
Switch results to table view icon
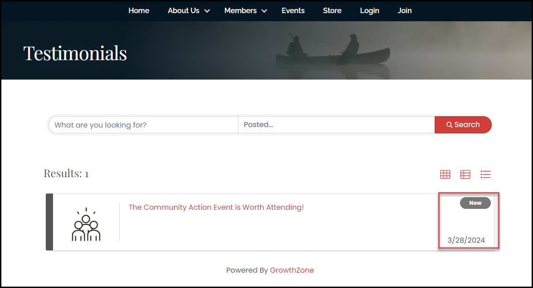(x=465, y=174)
